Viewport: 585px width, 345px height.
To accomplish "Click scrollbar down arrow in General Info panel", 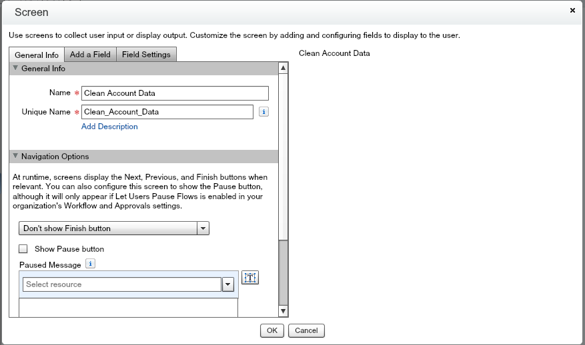I will pyautogui.click(x=283, y=311).
